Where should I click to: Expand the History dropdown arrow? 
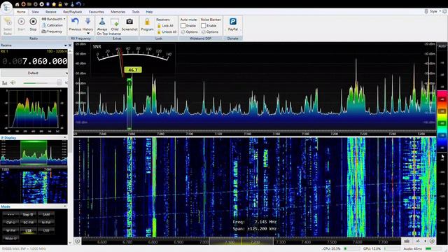87,33
